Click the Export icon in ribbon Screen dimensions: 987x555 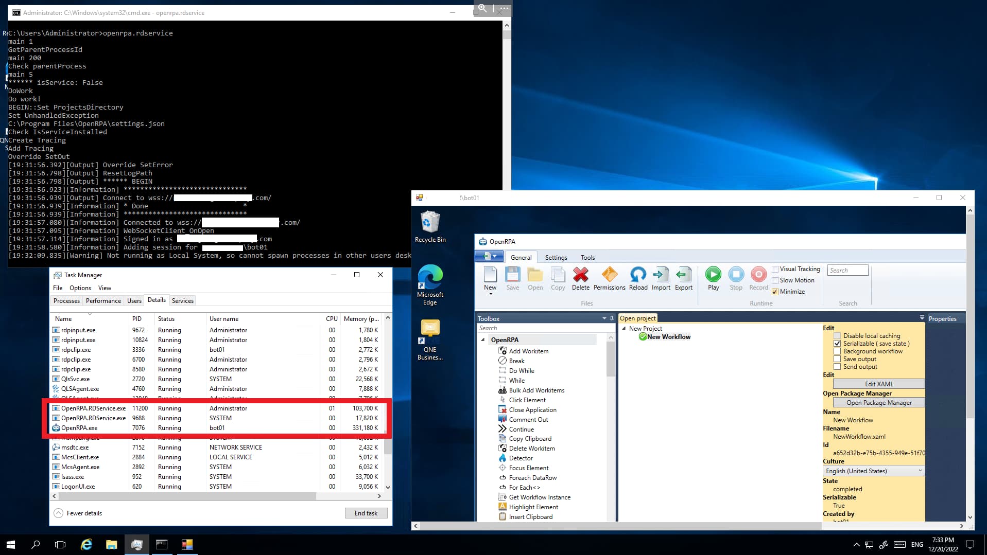[683, 275]
